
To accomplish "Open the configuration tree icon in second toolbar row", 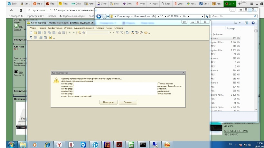I will click(31, 38).
